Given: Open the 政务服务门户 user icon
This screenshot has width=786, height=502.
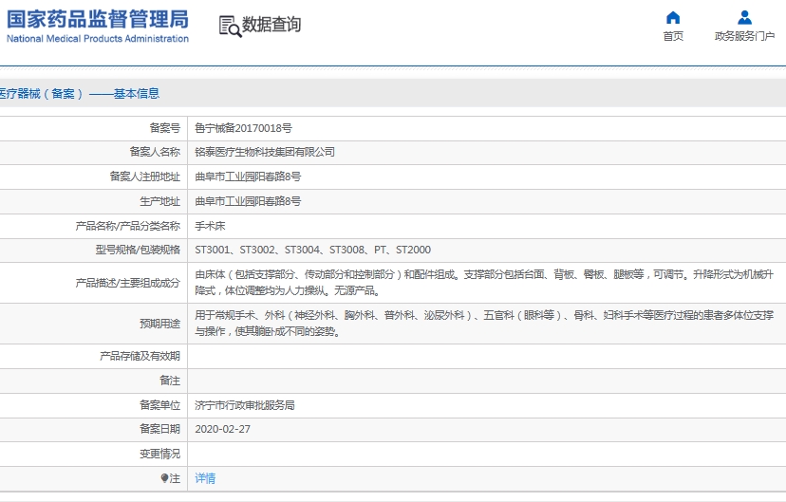Looking at the screenshot, I should (x=744, y=17).
